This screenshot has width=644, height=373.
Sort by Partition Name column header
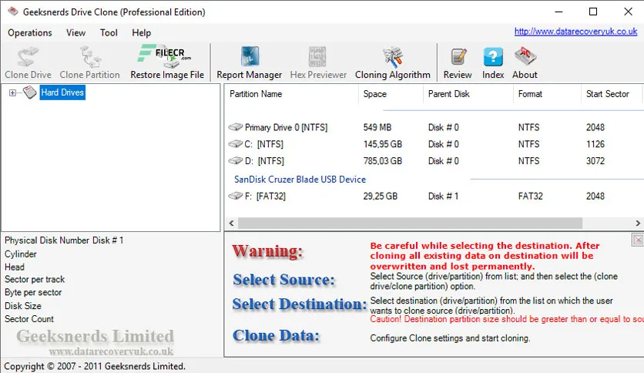pyautogui.click(x=291, y=94)
